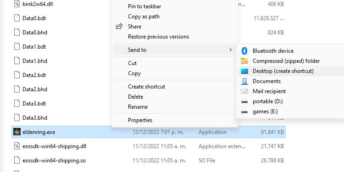Send to Mail recipient

(x=269, y=91)
